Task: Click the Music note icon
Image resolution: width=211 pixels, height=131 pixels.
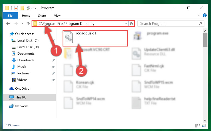Action: pos(14,67)
